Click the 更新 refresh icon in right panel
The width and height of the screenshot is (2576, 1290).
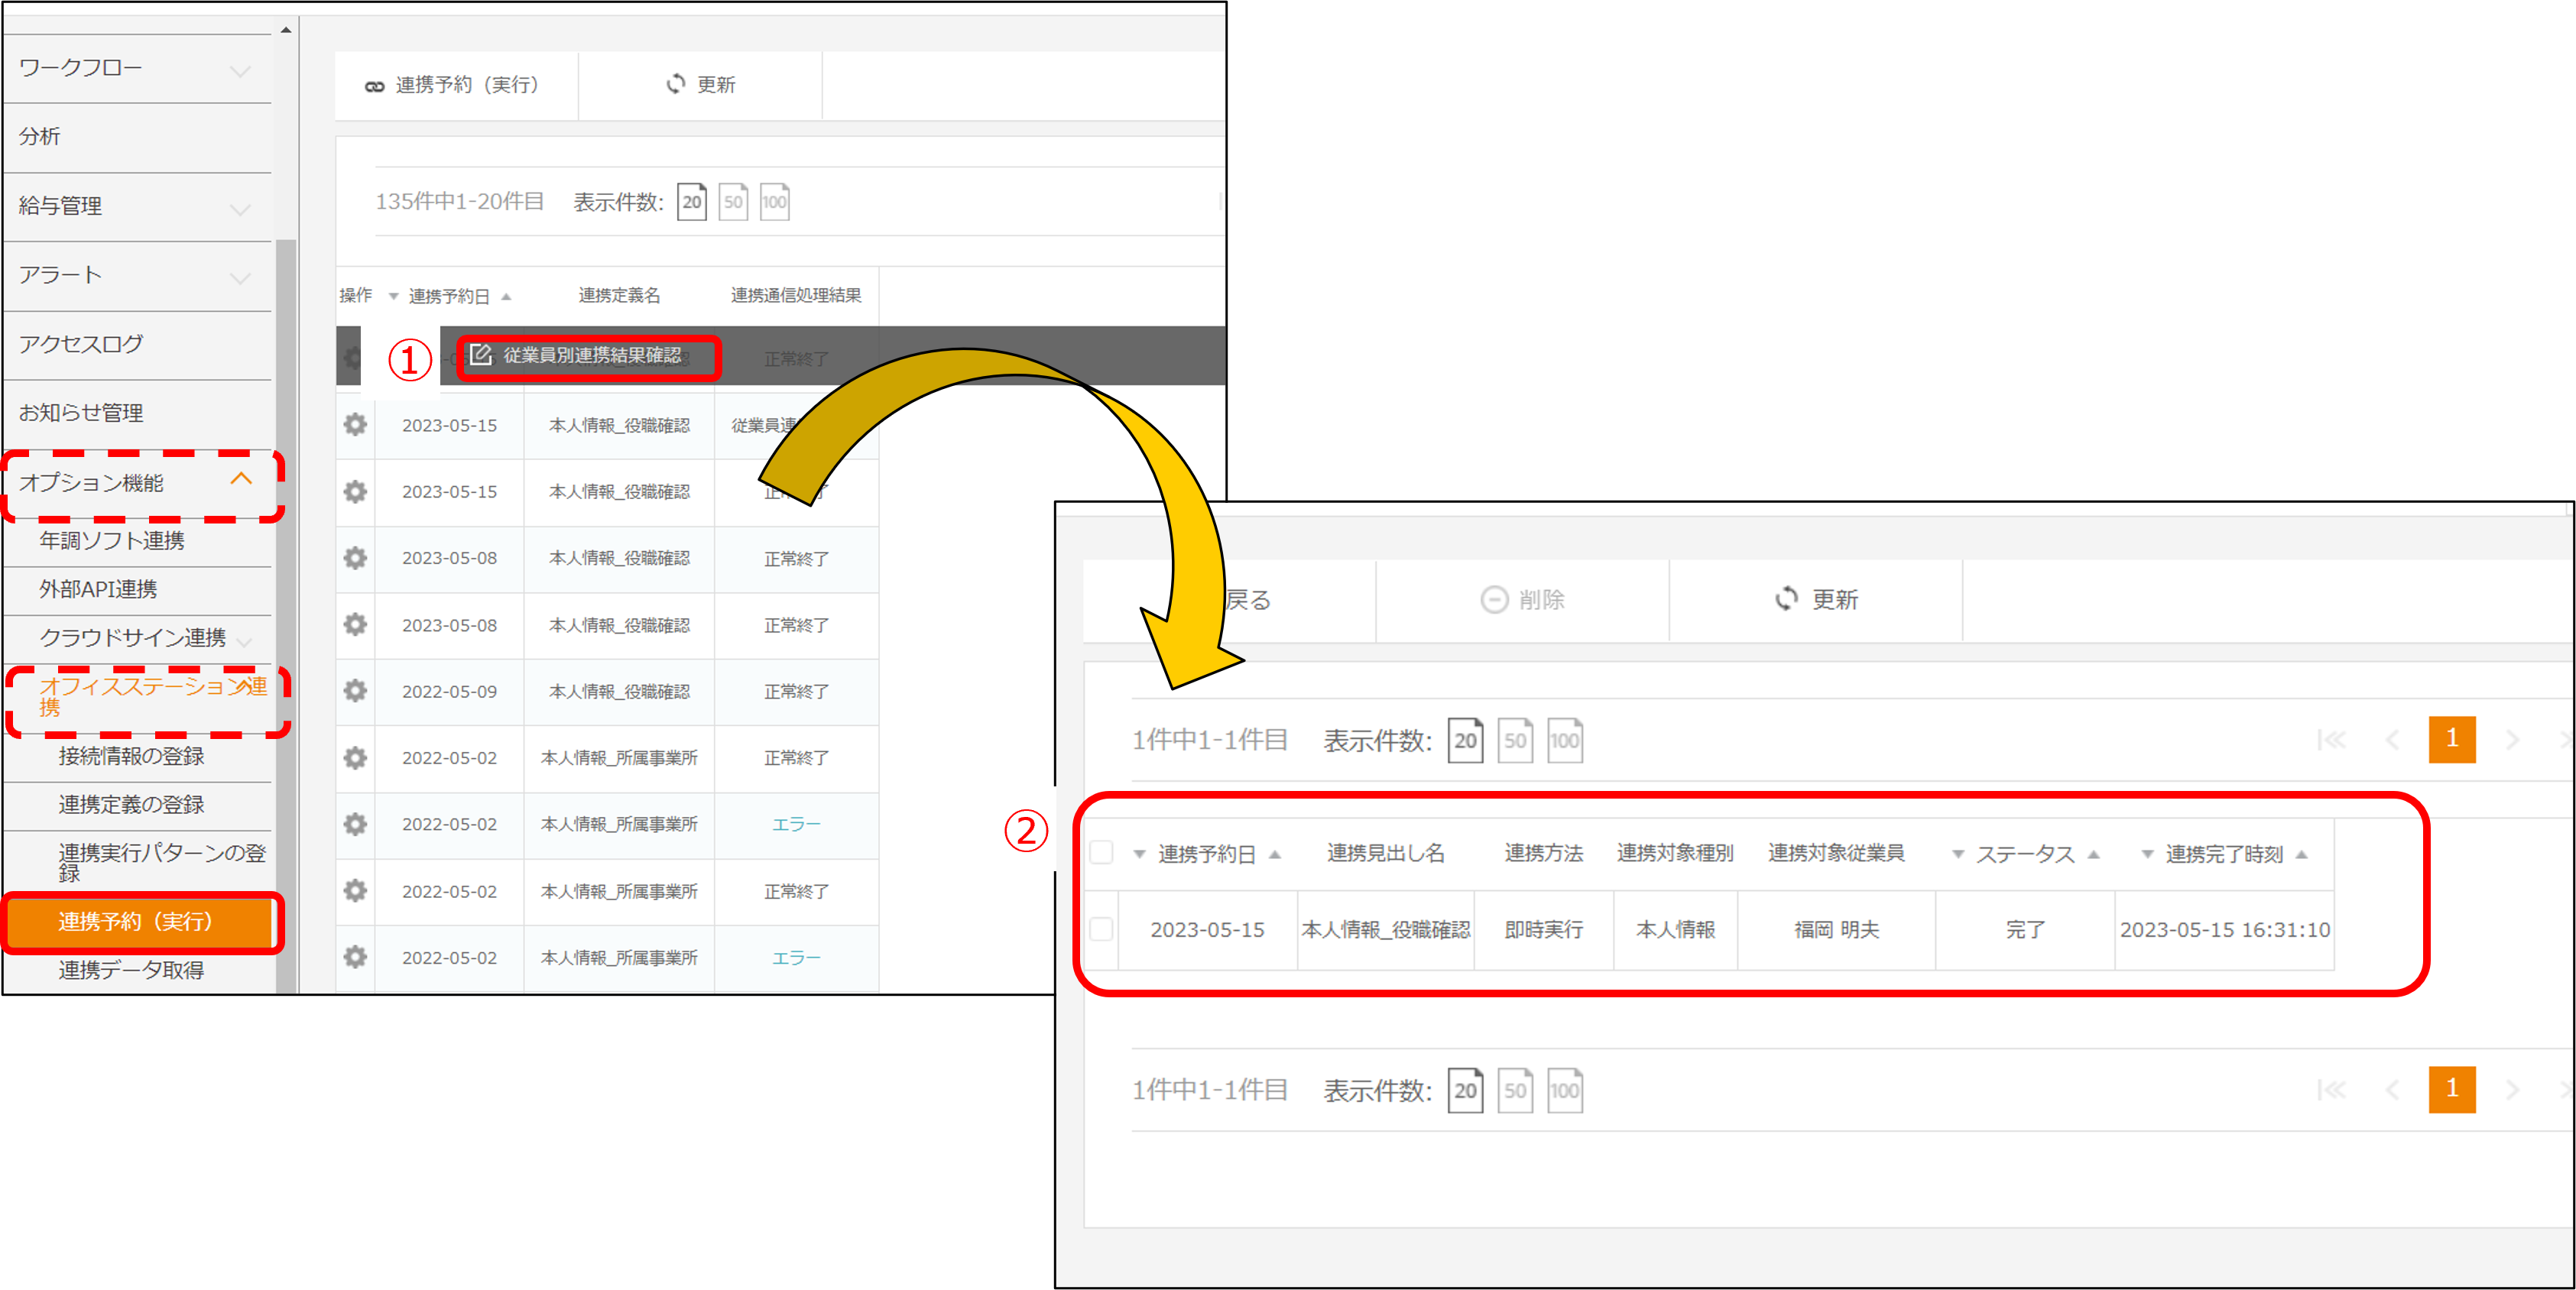(1786, 599)
